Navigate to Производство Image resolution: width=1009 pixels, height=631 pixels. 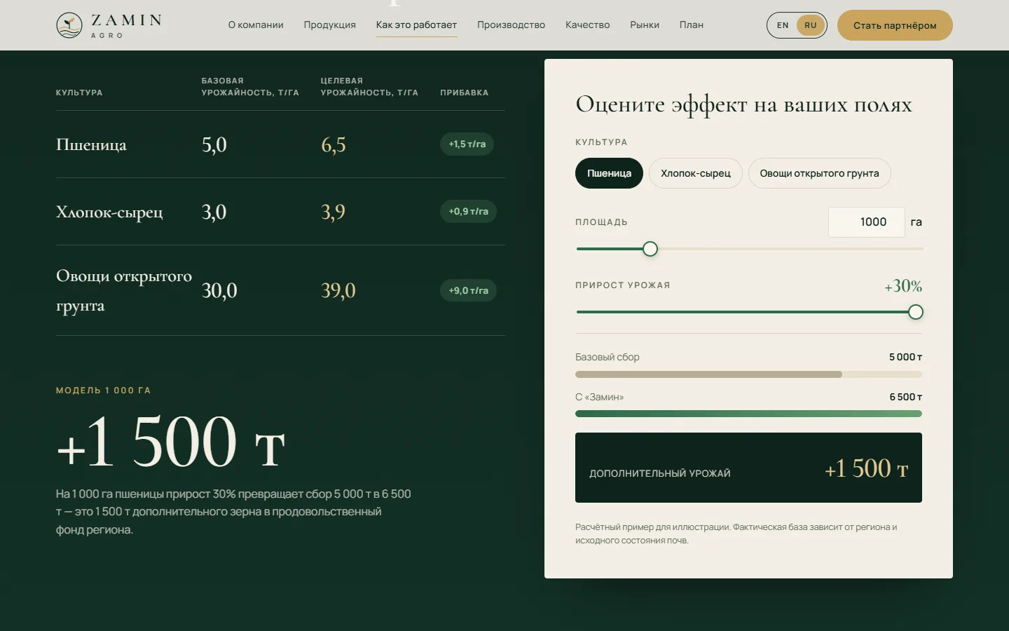tap(511, 25)
